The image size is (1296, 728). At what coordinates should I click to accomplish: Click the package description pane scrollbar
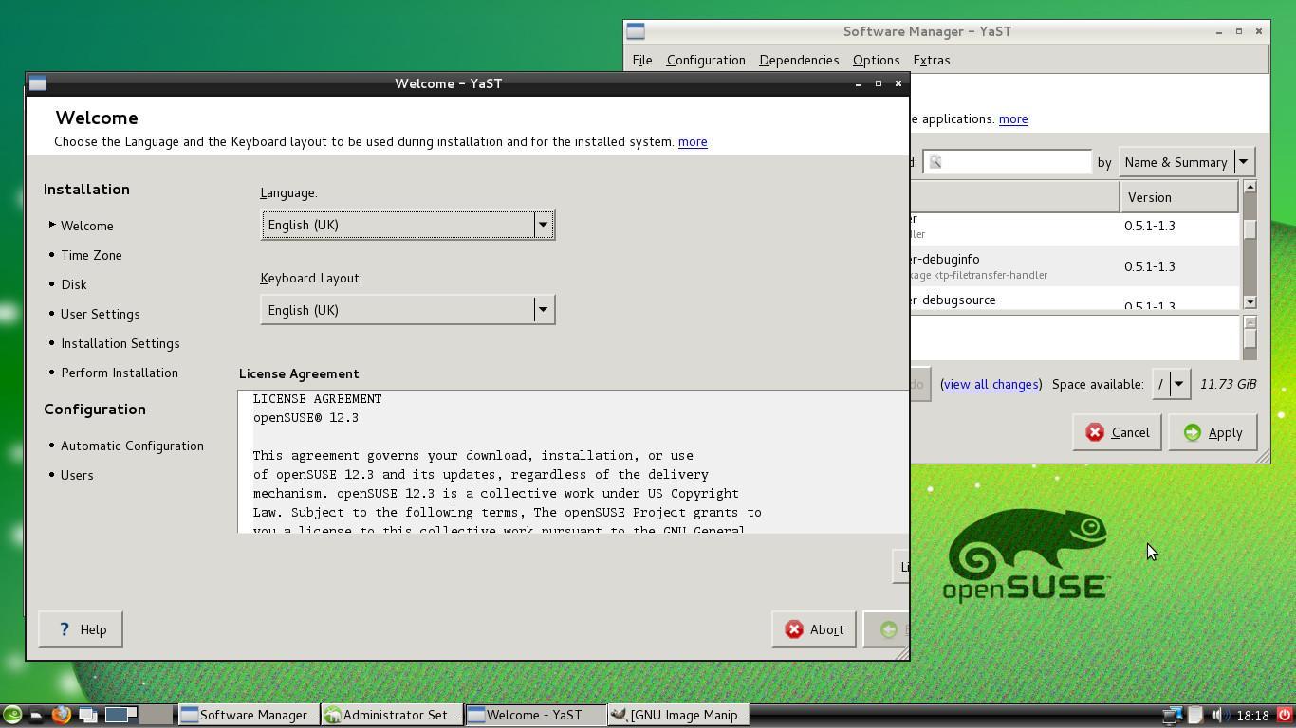(x=1250, y=337)
